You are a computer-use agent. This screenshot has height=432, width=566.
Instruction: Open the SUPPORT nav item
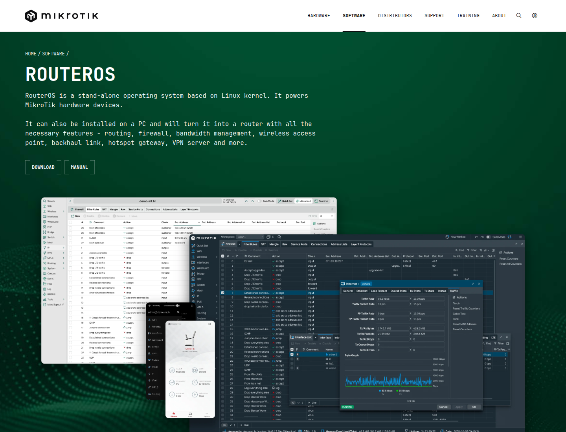coord(434,16)
